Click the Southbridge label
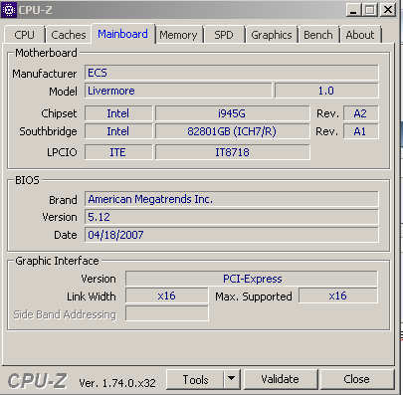The image size is (403, 395). (48, 131)
